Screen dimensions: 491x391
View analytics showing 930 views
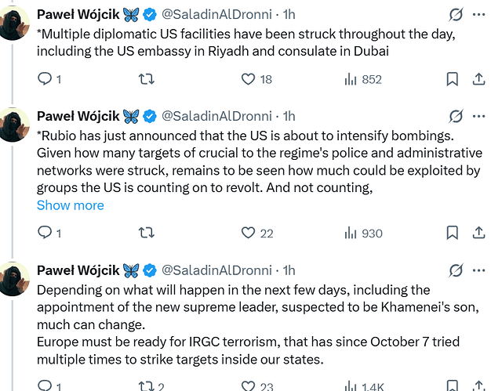coord(351,233)
